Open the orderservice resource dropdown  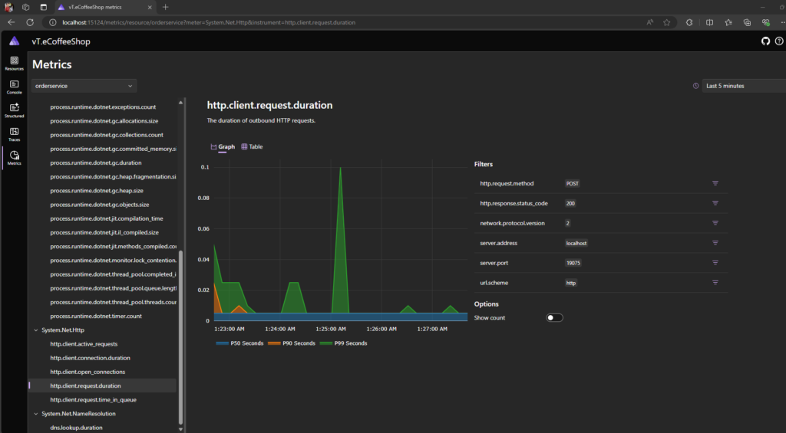point(84,86)
